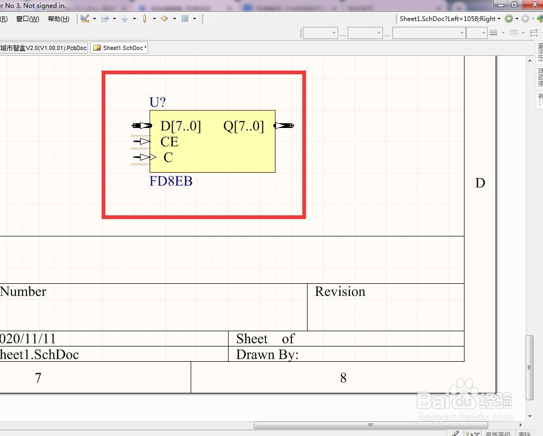Expand the drawing utility tools dropdown arrow

point(94,19)
